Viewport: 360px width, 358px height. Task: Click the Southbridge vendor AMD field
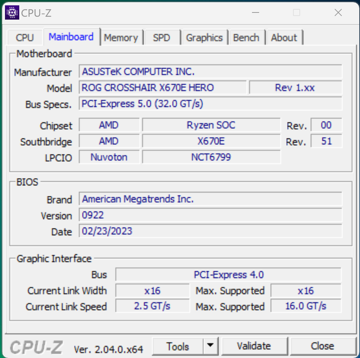(x=109, y=141)
